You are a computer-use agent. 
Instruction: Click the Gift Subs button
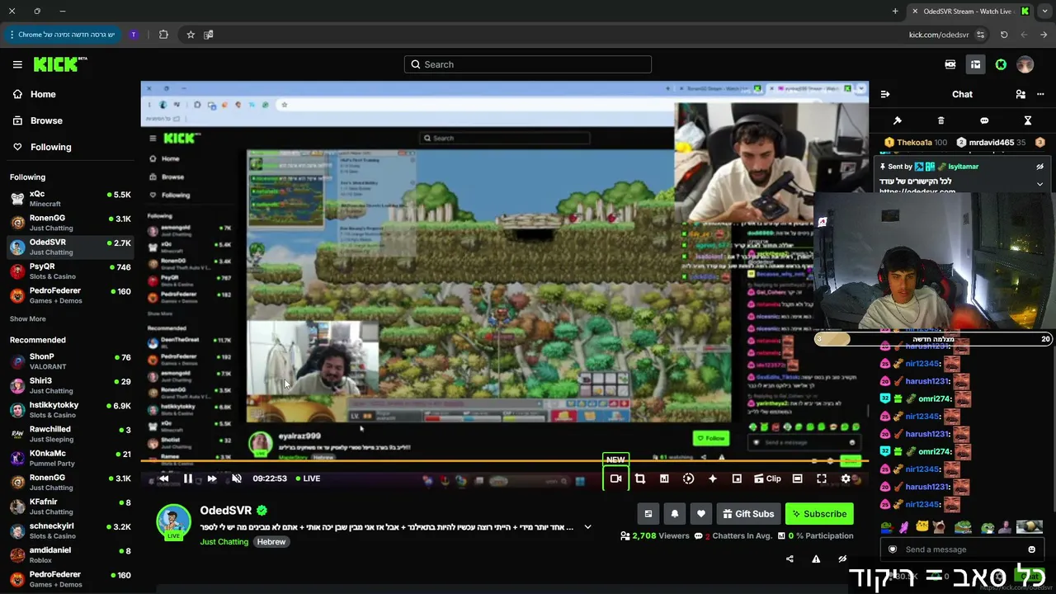748,514
